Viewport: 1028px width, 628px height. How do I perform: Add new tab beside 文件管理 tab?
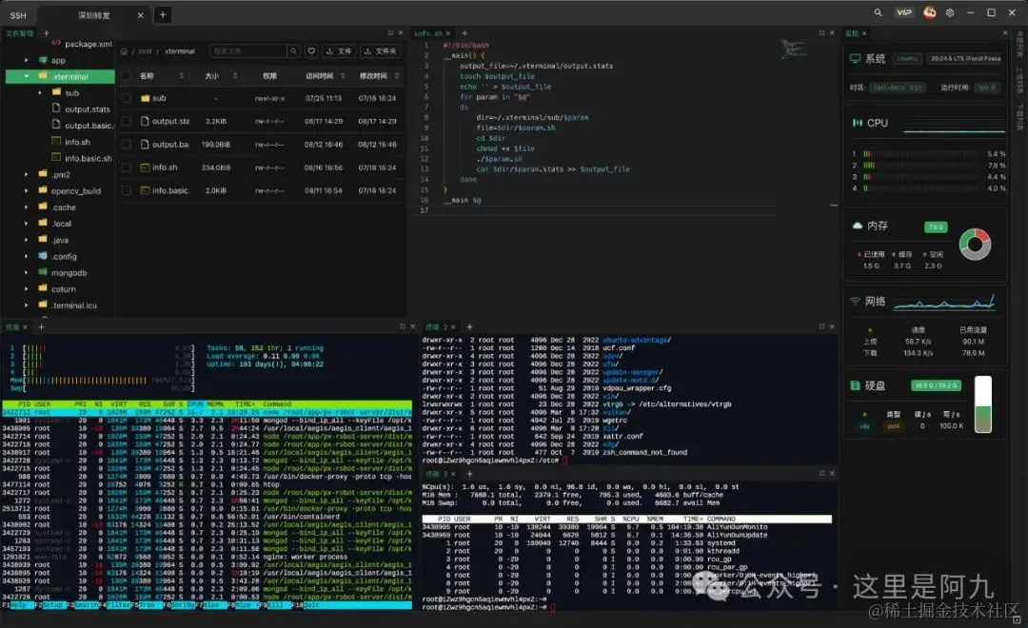click(x=46, y=32)
